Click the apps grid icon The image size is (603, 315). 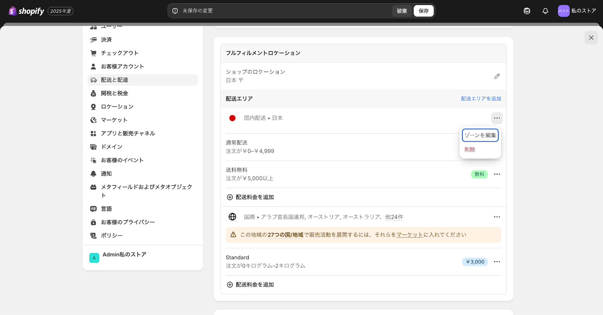93,133
